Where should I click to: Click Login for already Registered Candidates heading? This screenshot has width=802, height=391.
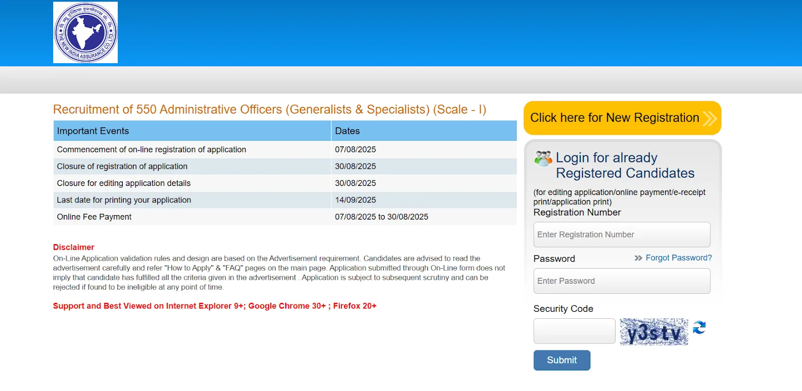pos(625,165)
